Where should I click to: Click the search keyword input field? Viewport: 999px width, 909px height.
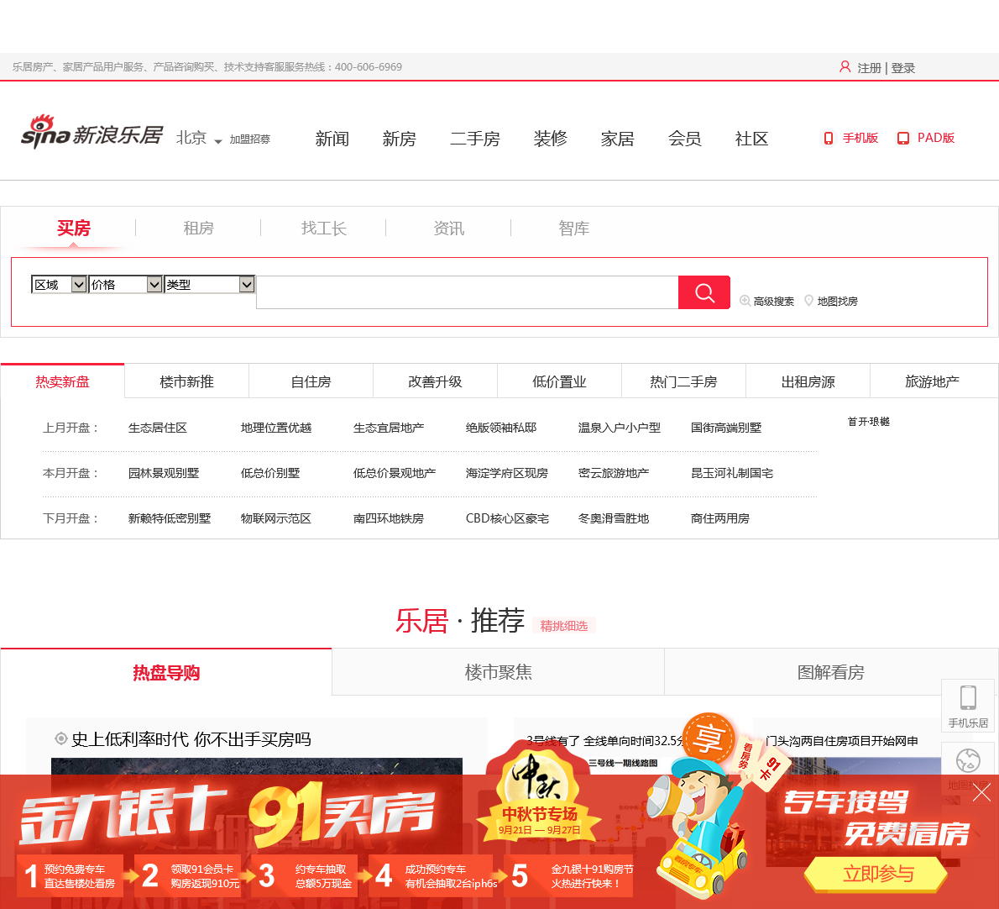467,292
